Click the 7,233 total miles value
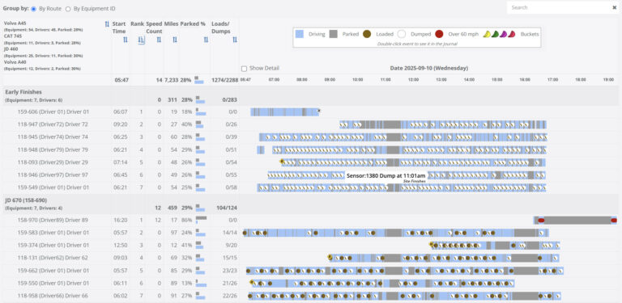 tap(172, 80)
